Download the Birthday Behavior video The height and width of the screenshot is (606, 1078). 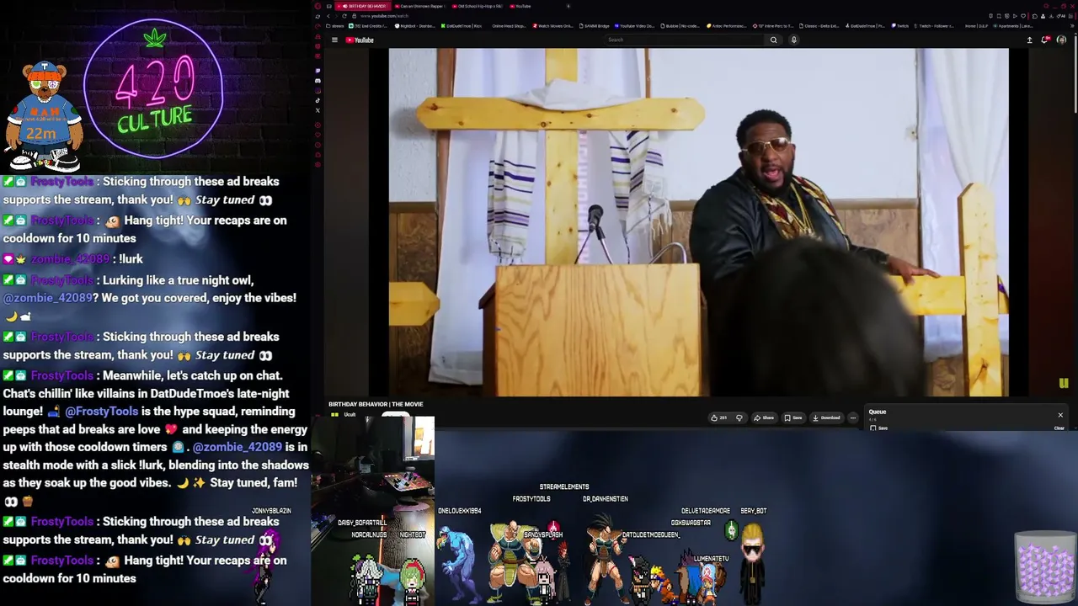point(826,417)
